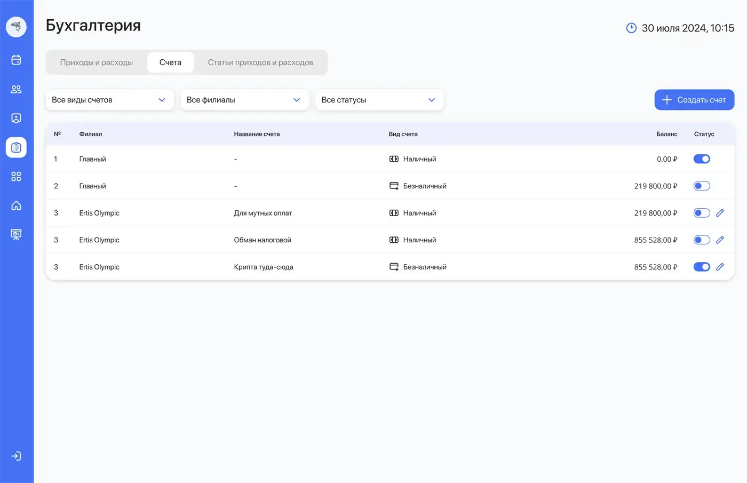Click the logout icon at the bottom

tap(15, 456)
